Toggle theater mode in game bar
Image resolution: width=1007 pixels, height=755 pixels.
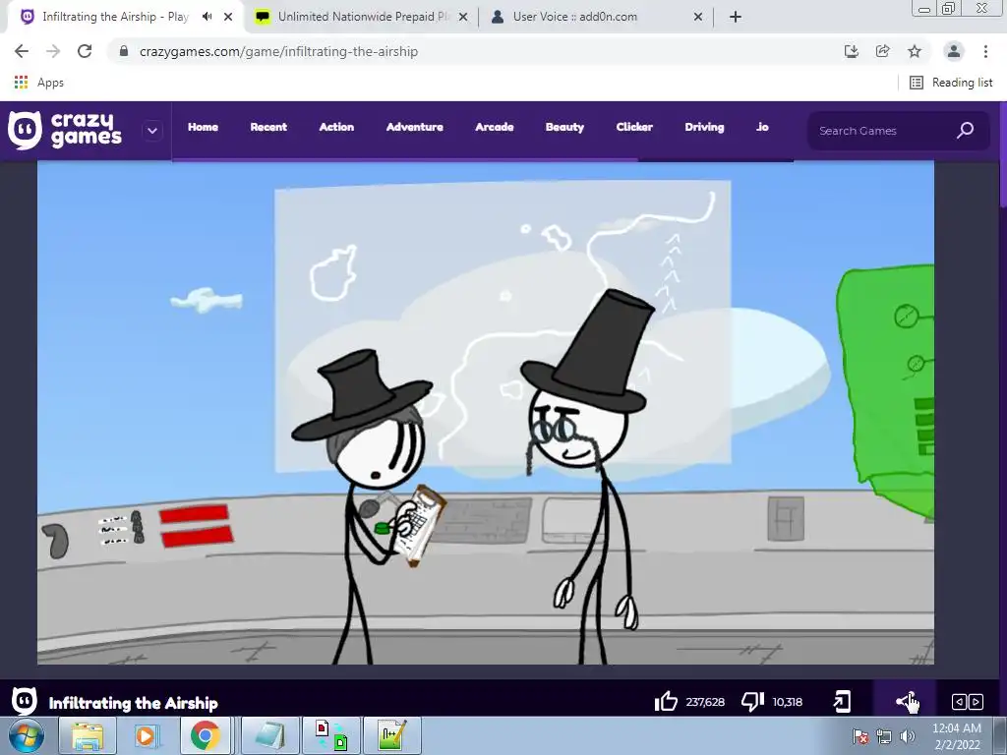point(968,702)
